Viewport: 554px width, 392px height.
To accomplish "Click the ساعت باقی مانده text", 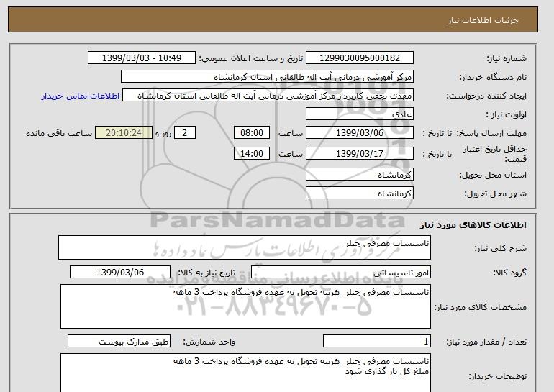I will click(59, 133).
